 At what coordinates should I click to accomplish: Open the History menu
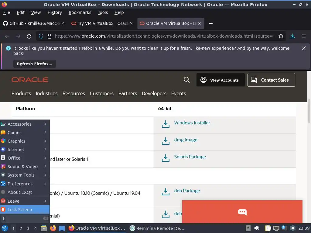pyautogui.click(x=55, y=12)
